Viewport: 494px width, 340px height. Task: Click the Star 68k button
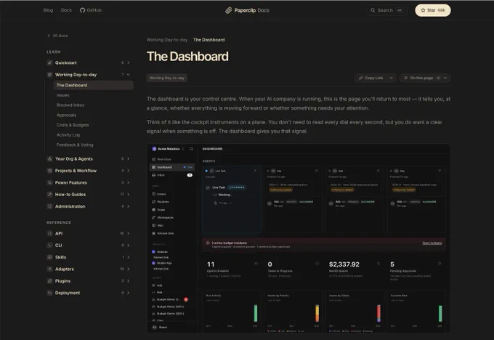click(x=433, y=10)
